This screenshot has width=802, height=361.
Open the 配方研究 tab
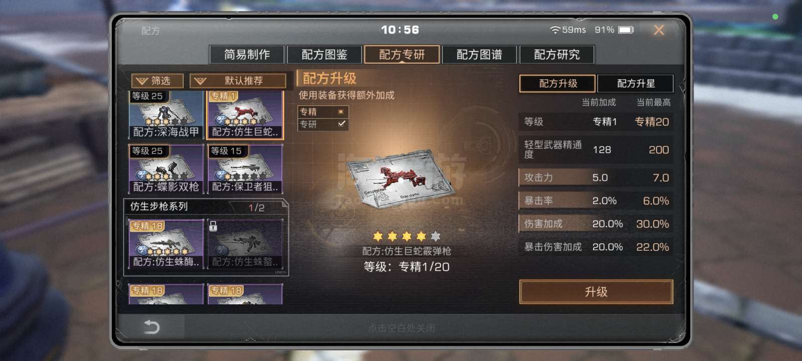click(557, 54)
